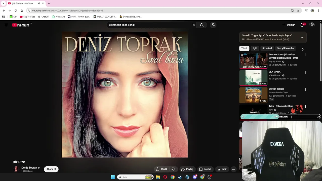322x181 pixels.
Task: Click the page vertical scrollbar
Action: coord(321,53)
